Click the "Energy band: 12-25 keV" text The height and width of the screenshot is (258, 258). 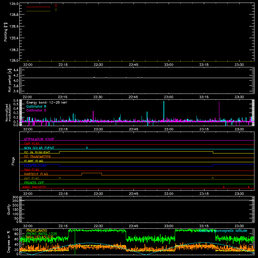(x=47, y=103)
